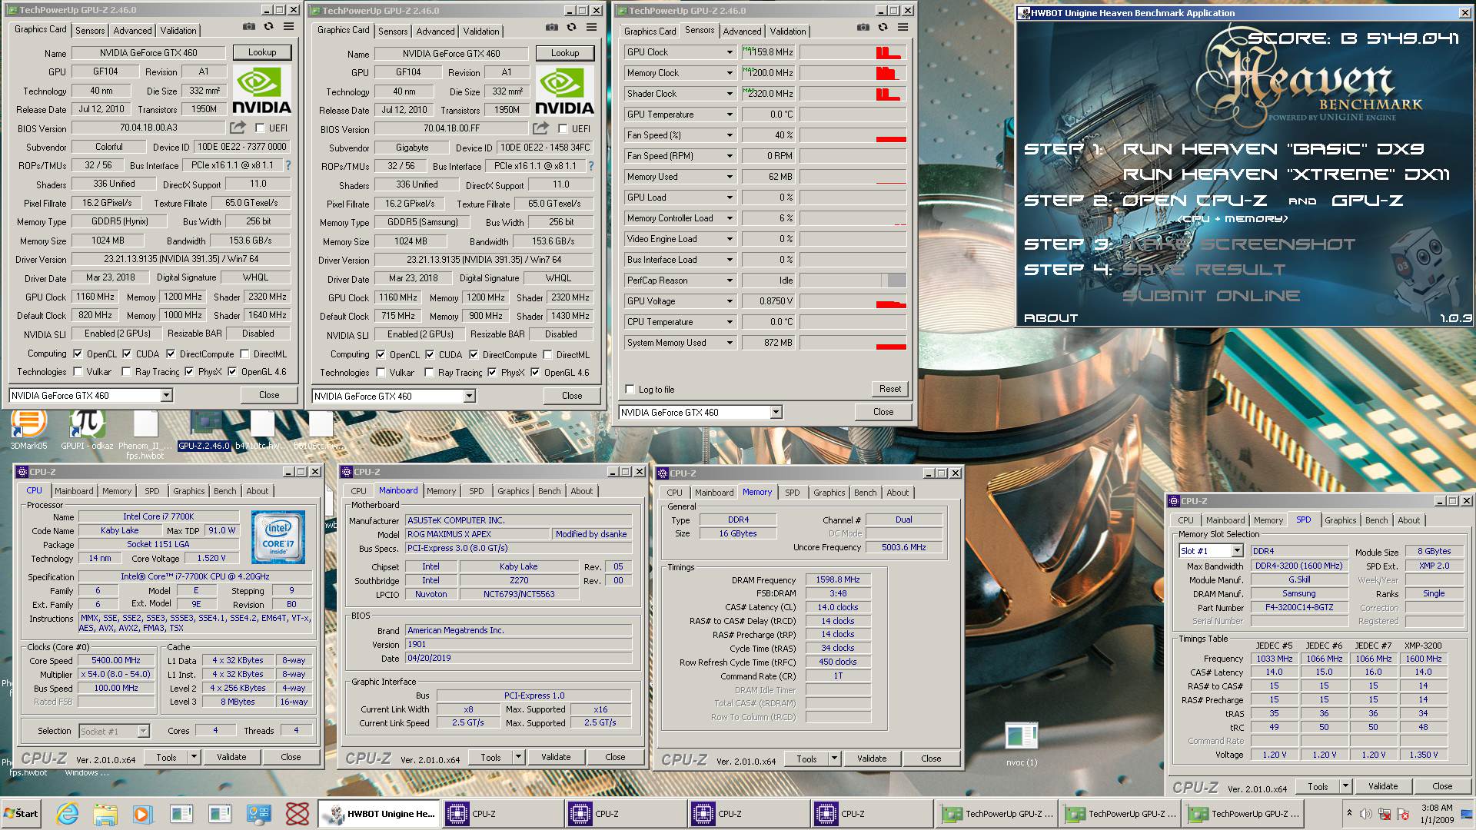Click Bus Interface question mark in first GPU-Z
Screen dimensions: 1476x830
[288, 165]
